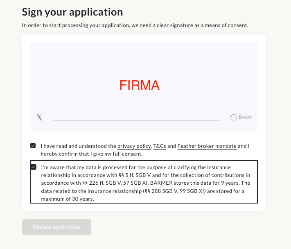This screenshot has height=249, width=291.
Task: Click the subtitle about needing a clear signature
Action: coord(135,25)
